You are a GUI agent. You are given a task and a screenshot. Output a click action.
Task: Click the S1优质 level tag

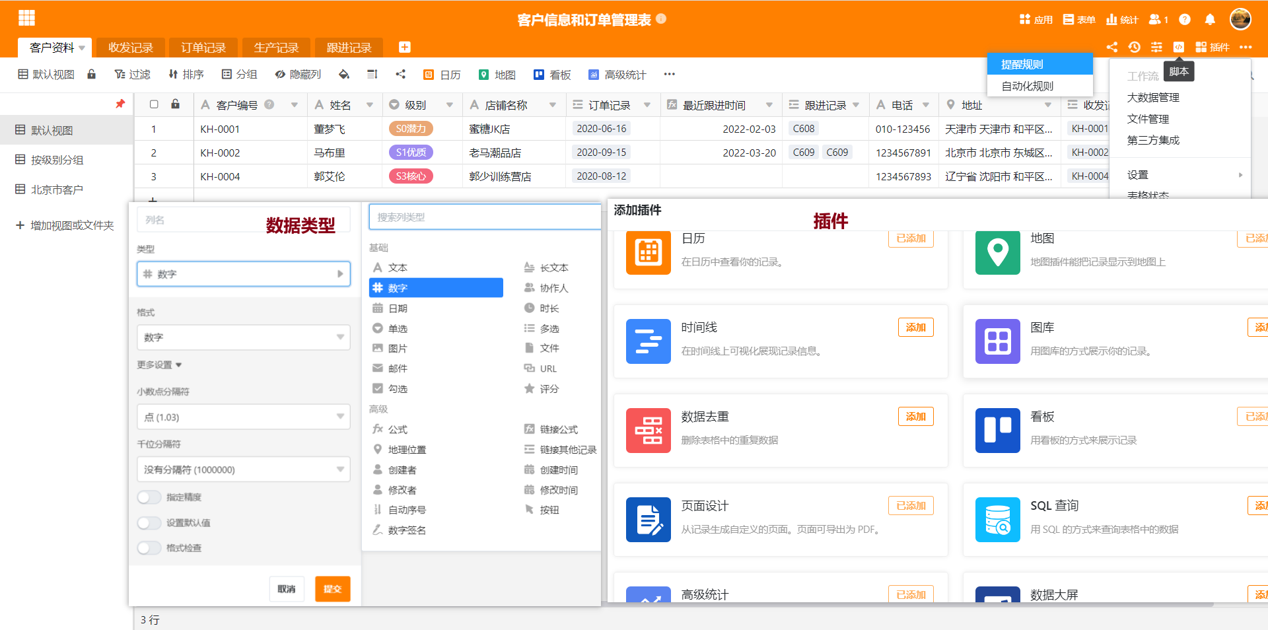[x=411, y=152]
